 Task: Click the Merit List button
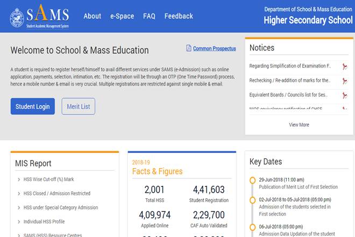(x=79, y=107)
